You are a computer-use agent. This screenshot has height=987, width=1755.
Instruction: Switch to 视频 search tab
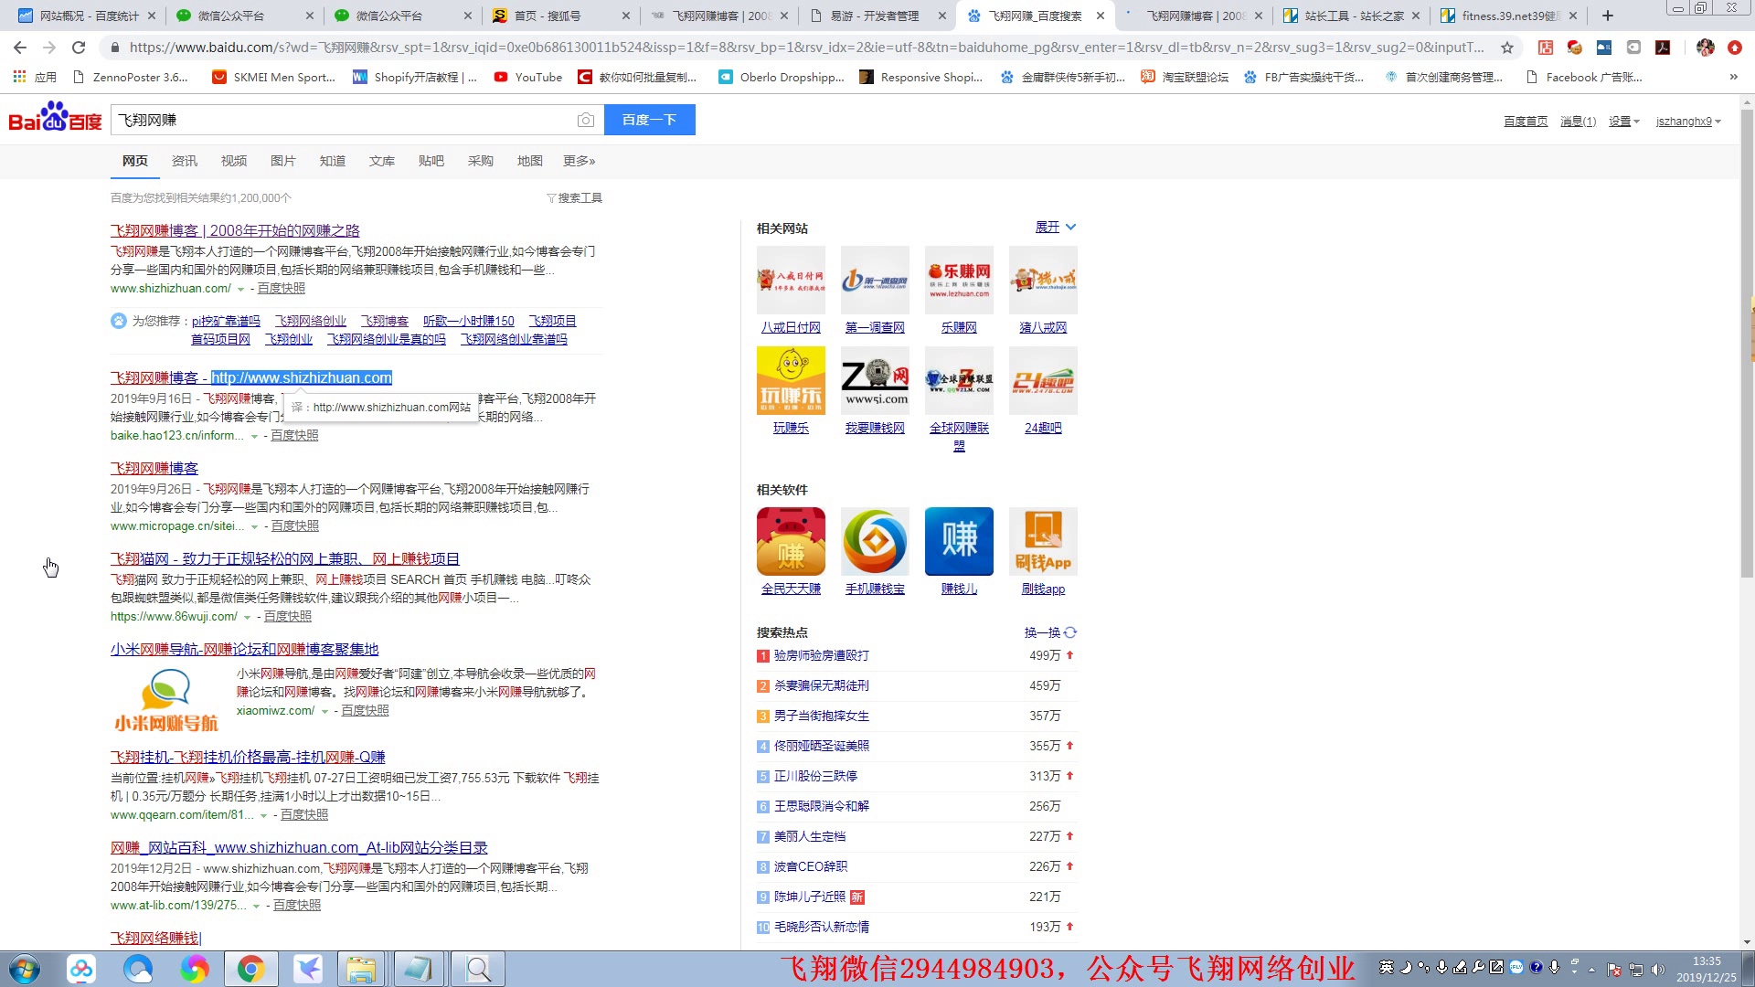pos(234,161)
